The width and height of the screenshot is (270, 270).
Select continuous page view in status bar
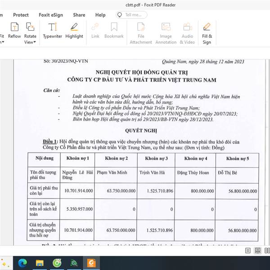click(257, 251)
